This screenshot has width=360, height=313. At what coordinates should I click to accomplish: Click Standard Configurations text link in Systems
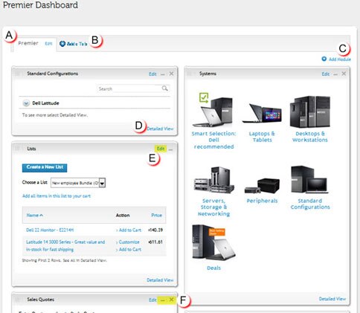tap(310, 204)
